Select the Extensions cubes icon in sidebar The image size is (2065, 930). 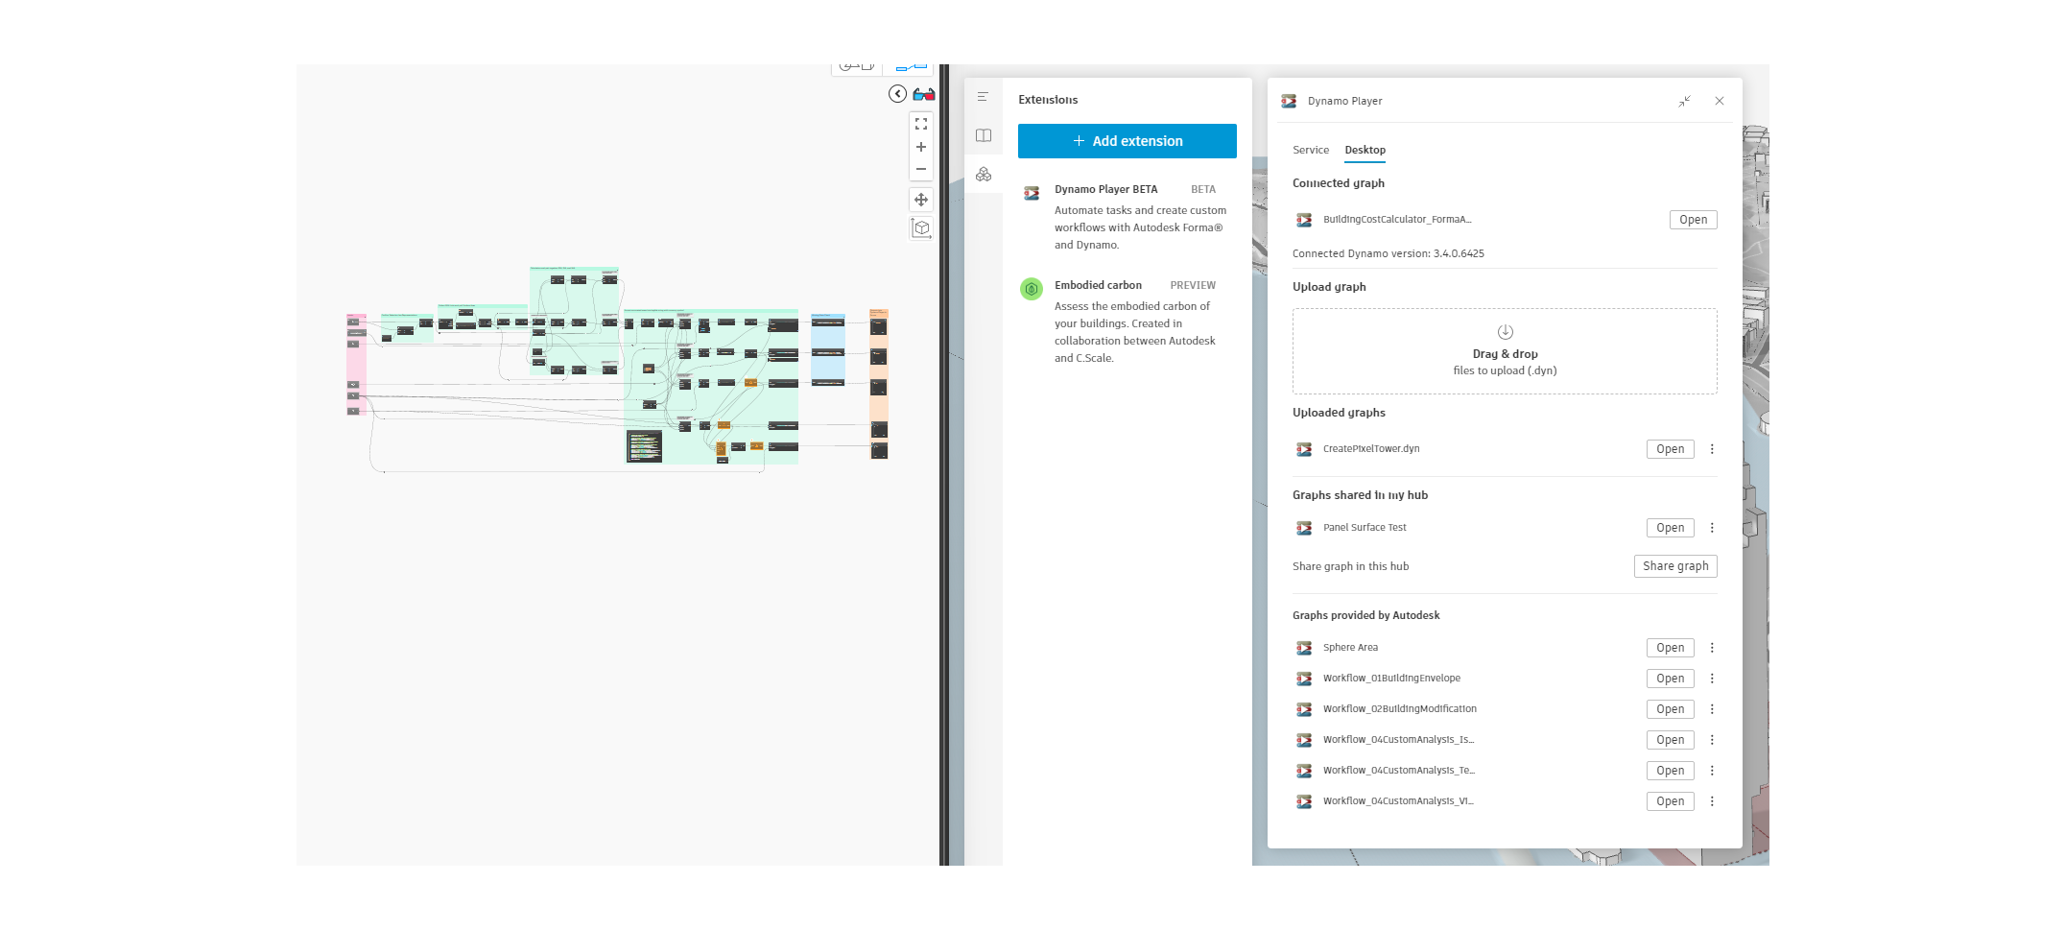tap(984, 175)
